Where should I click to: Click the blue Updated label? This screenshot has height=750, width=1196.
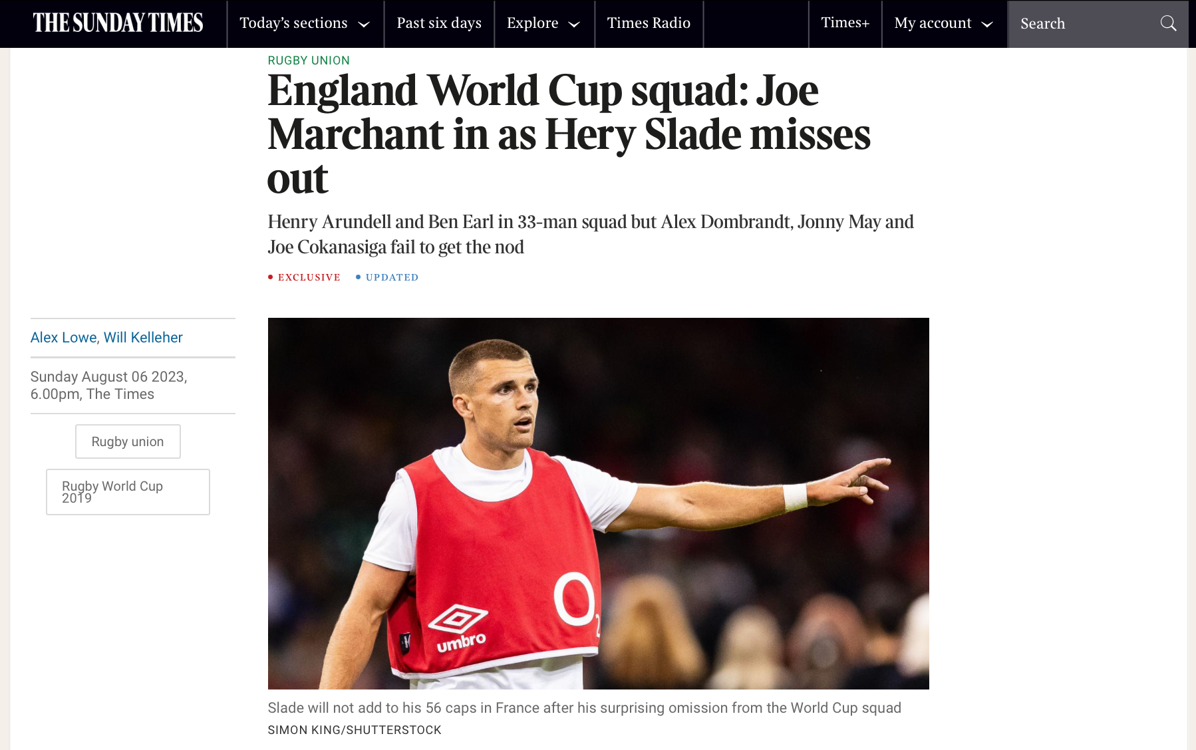392,277
